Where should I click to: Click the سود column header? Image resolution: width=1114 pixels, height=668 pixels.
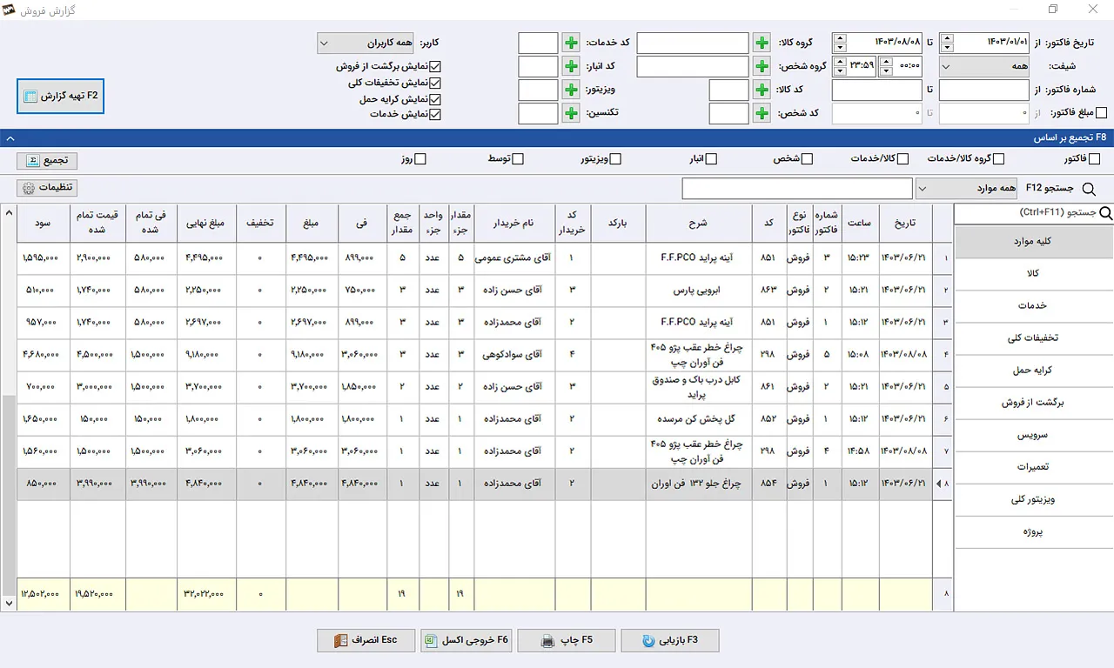tap(44, 224)
